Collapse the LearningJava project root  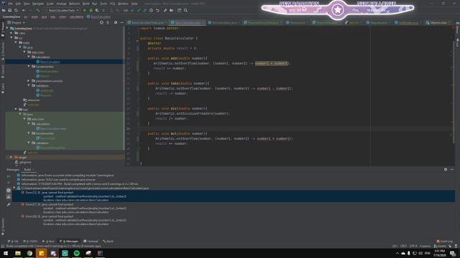[x=7, y=29]
